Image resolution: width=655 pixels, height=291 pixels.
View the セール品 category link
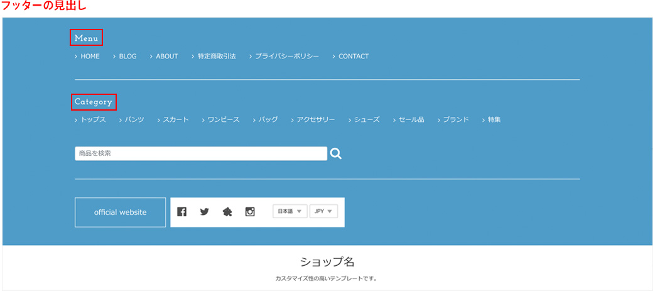tap(411, 119)
